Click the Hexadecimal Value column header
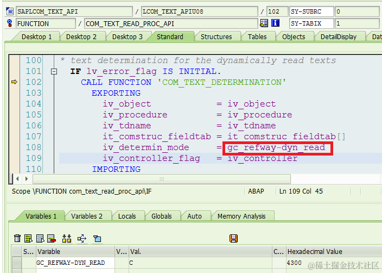Image resolution: width=382 pixels, height=273 pixels. tap(334, 251)
